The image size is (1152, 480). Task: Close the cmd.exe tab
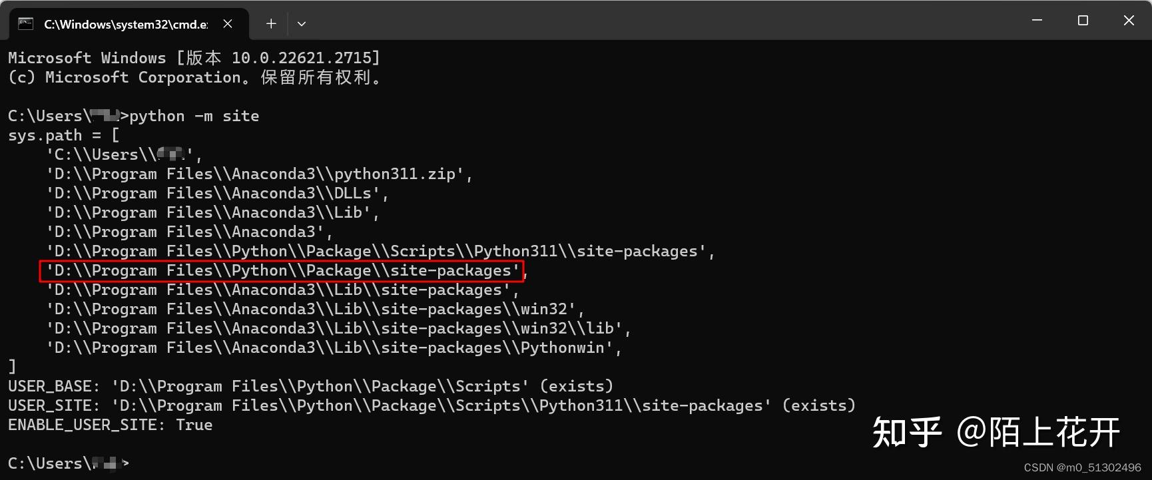228,24
